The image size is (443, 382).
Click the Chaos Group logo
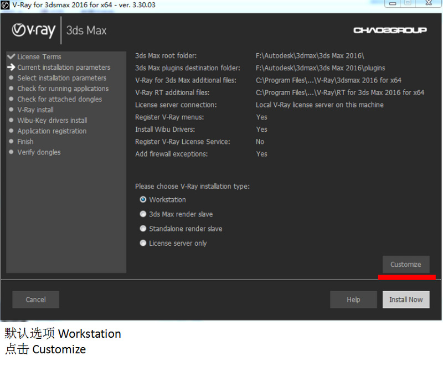pos(390,30)
